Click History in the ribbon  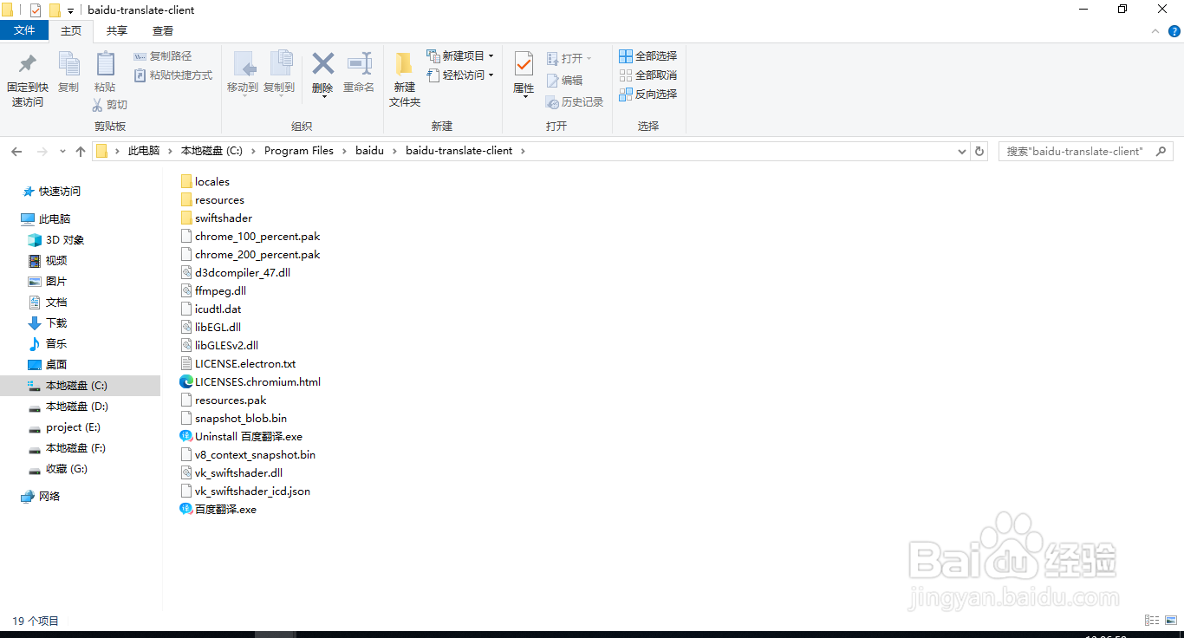575,101
